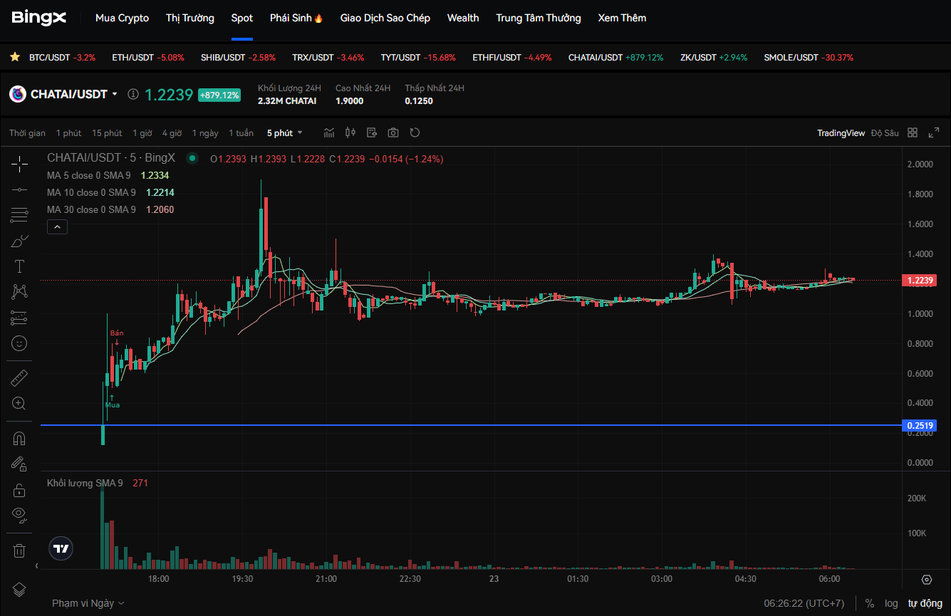Click the MA 30 indicator legend

coord(110,209)
